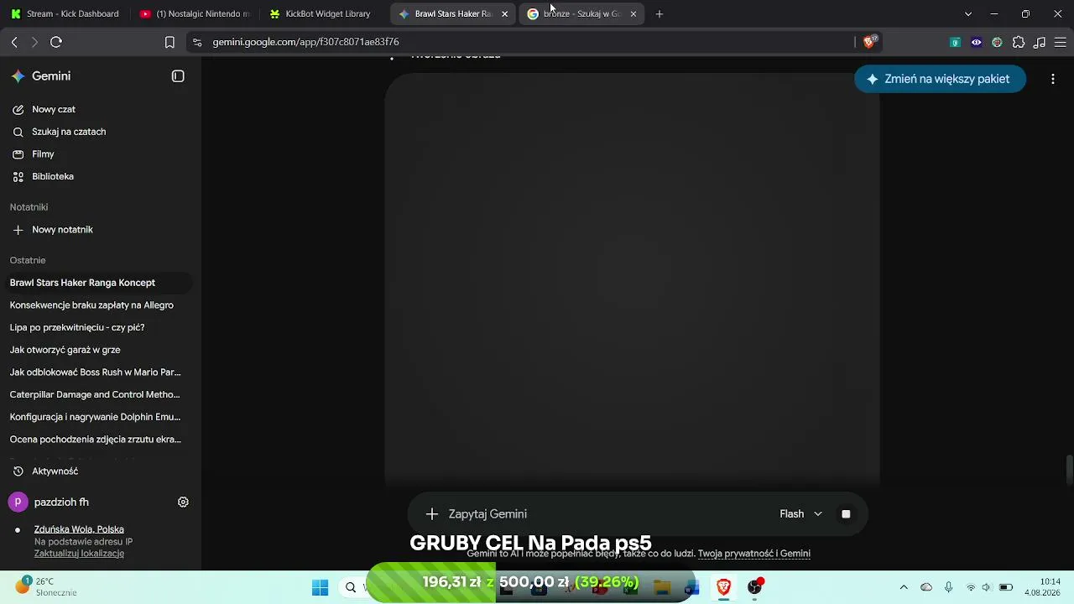
Task: View site information icon in address bar
Action: (196, 42)
